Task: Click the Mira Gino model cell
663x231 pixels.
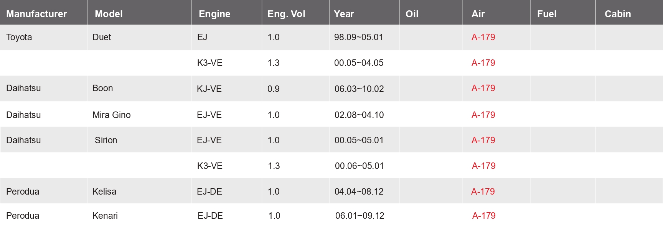Action: pyautogui.click(x=112, y=115)
